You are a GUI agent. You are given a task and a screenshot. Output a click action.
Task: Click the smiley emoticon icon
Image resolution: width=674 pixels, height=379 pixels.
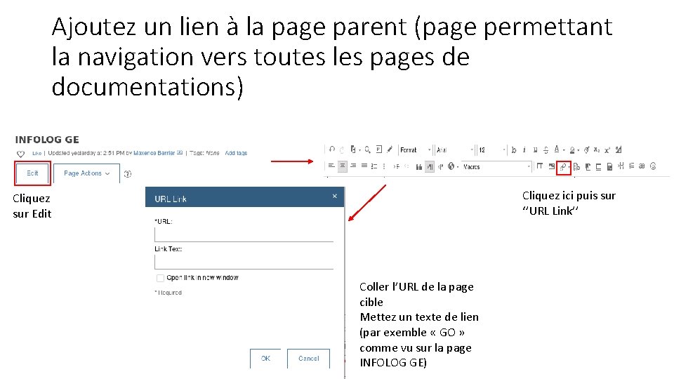tap(653, 166)
